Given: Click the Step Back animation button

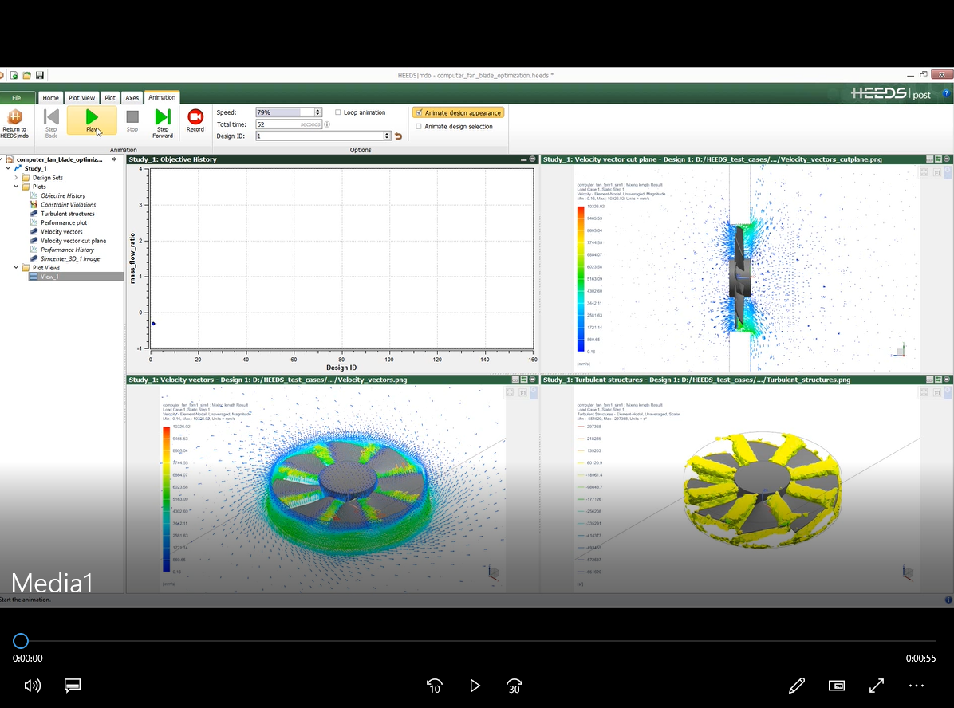Looking at the screenshot, I should [x=51, y=123].
